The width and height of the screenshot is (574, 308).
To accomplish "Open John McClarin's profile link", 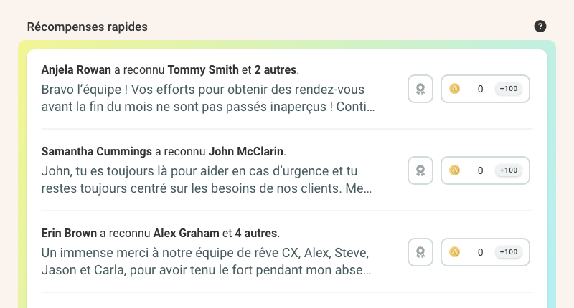I will coord(246,152).
